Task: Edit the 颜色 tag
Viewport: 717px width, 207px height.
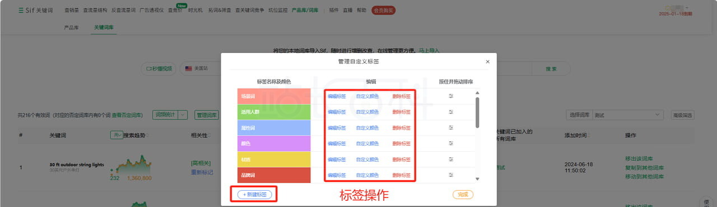Action: (x=337, y=143)
